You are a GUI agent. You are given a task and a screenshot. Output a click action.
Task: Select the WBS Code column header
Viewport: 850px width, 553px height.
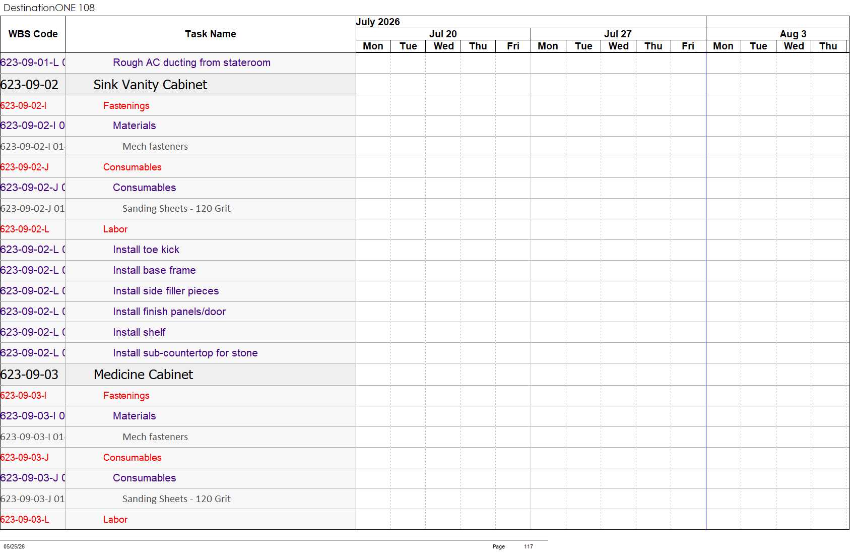[x=33, y=34]
